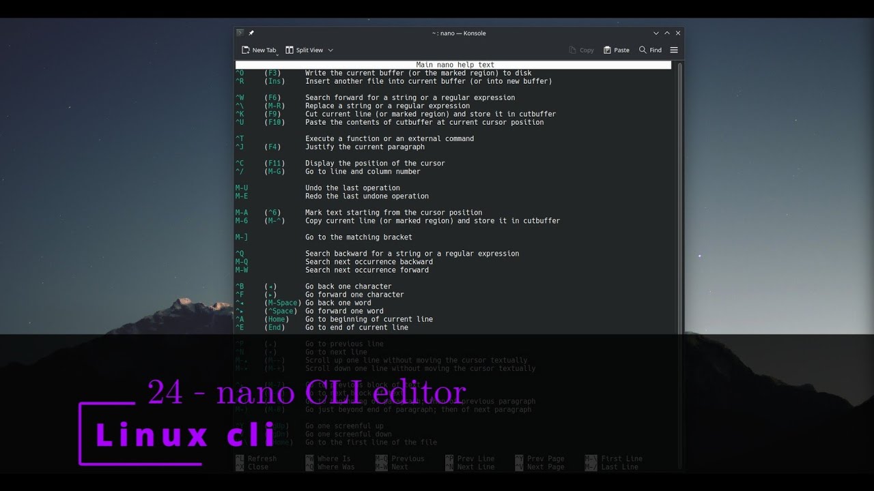Click 'Go to end of current line'
The image size is (874, 491).
pos(356,327)
